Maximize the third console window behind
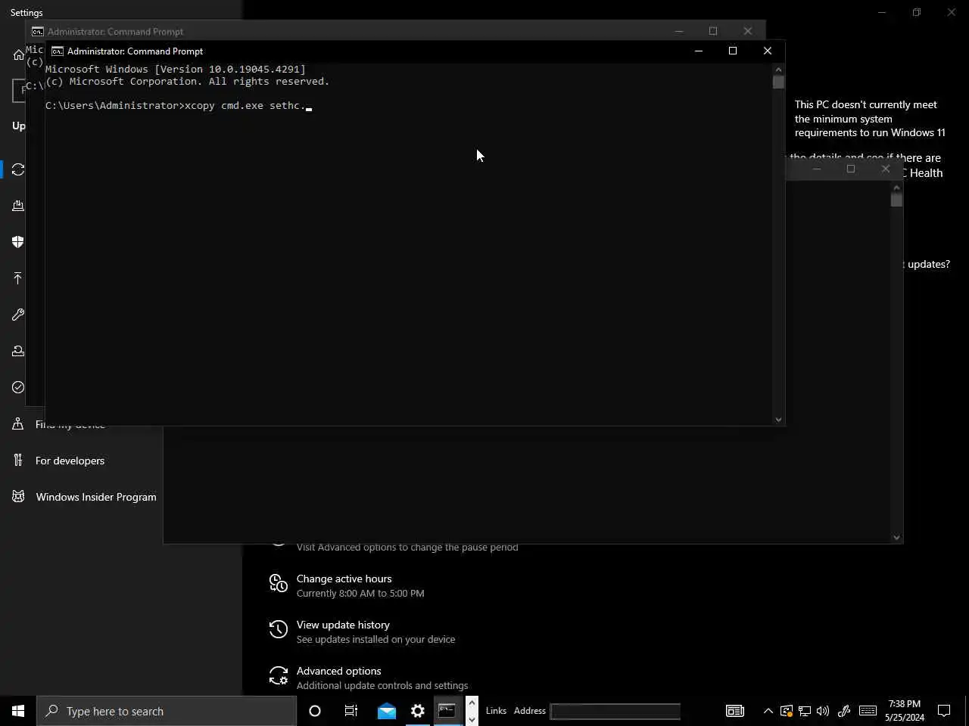Viewport: 969px width, 726px height. (851, 169)
